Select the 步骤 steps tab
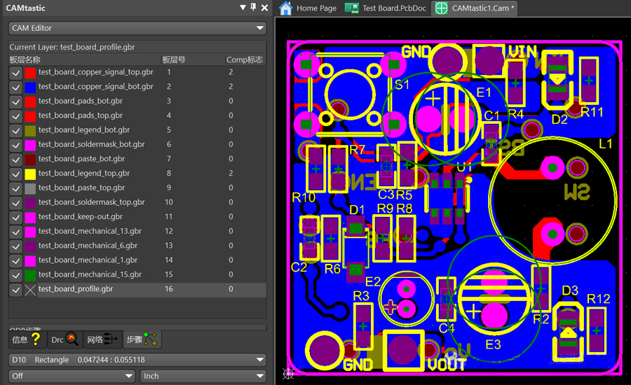 [x=142, y=339]
